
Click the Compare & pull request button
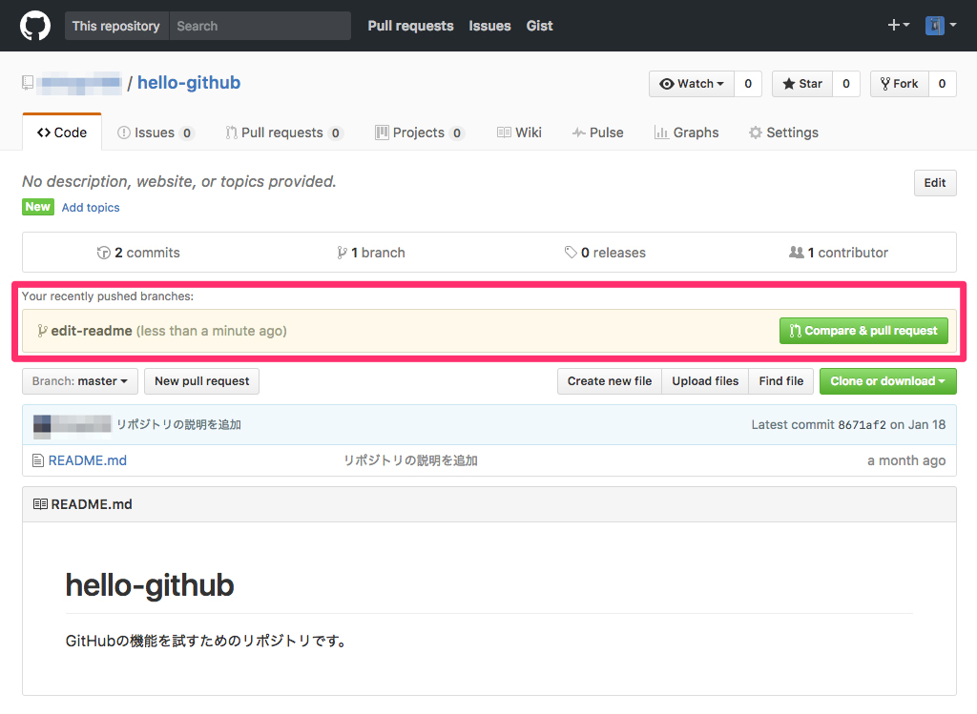pyautogui.click(x=863, y=331)
